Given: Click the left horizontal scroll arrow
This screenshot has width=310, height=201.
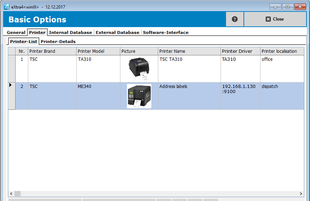Looking at the screenshot, I should point(11,193).
